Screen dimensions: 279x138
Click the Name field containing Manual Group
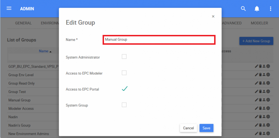point(159,40)
